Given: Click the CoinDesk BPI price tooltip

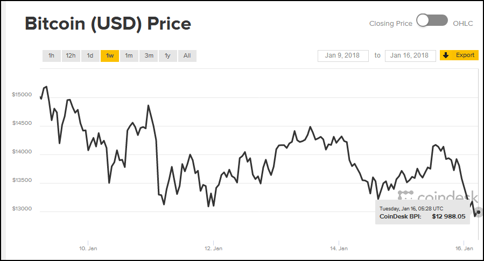Looking at the screenshot, I should [x=422, y=213].
